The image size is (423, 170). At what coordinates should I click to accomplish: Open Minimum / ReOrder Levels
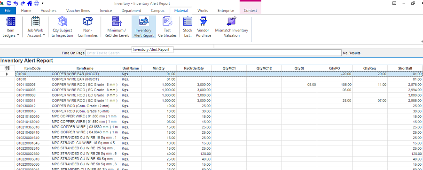coord(117,27)
